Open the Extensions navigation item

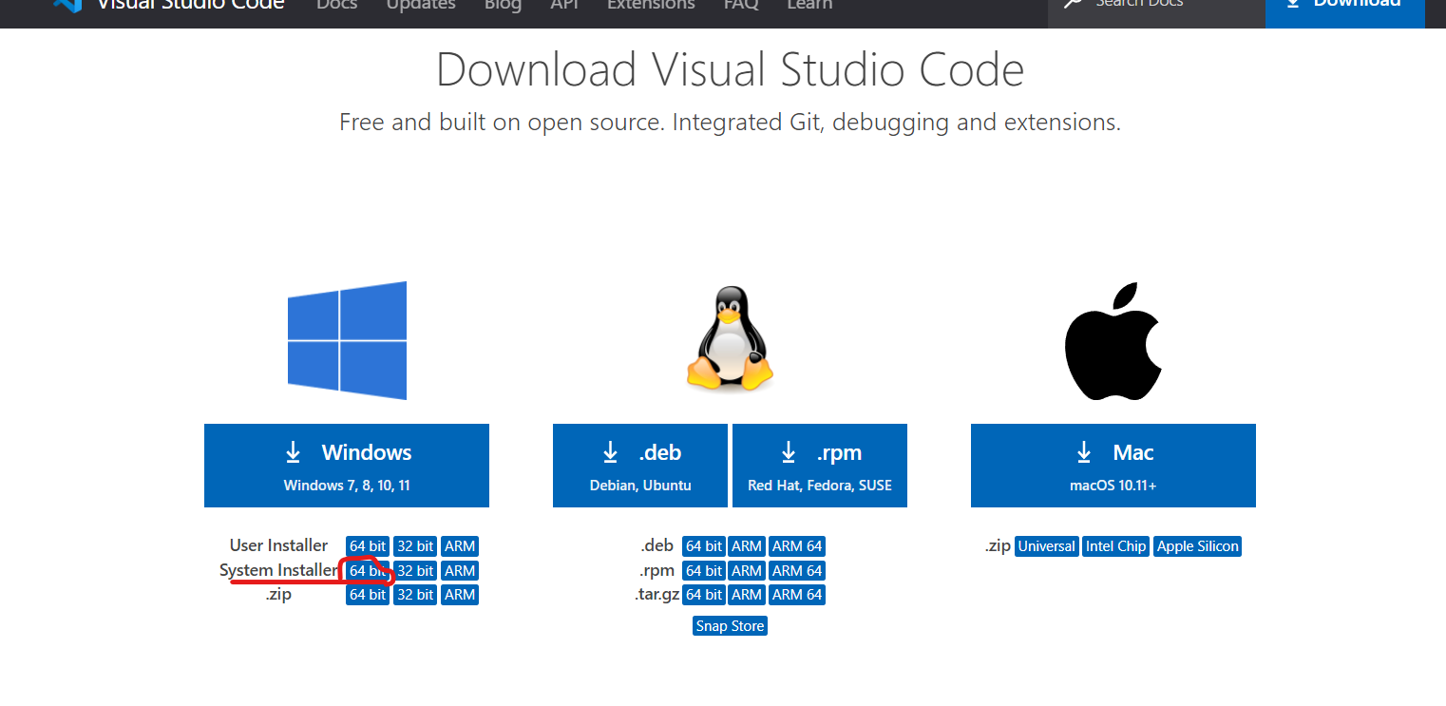coord(651,5)
